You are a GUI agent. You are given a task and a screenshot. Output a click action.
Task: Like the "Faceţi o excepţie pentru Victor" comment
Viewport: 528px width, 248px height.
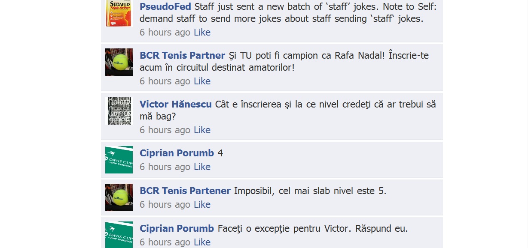202,242
